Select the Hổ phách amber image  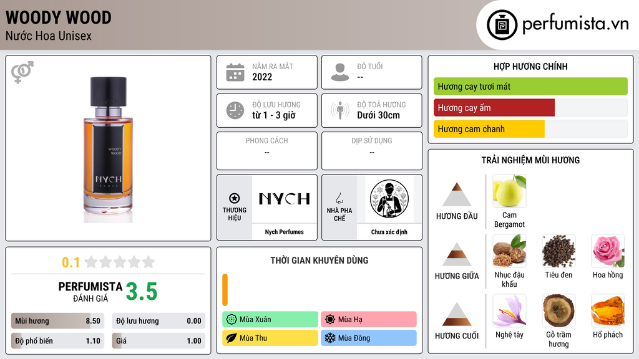tap(608, 310)
